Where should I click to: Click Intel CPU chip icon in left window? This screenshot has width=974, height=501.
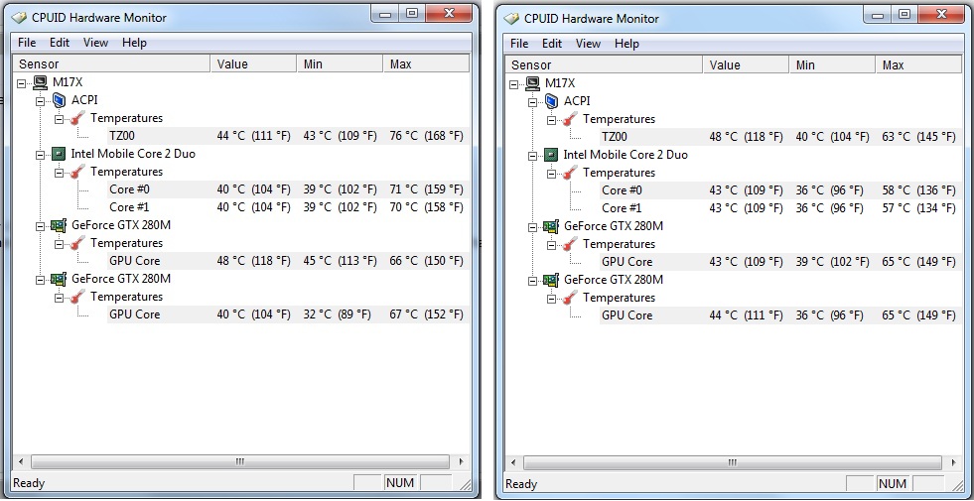pos(59,154)
